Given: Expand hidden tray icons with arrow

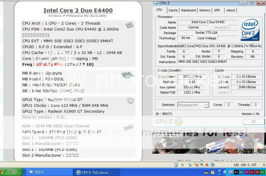Looking at the screenshot, I should point(225,172).
